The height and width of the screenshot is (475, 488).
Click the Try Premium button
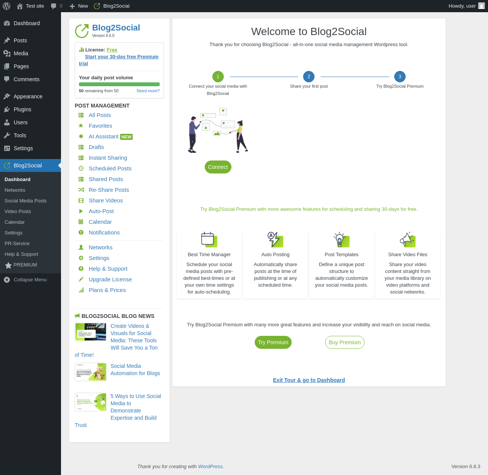[273, 342]
